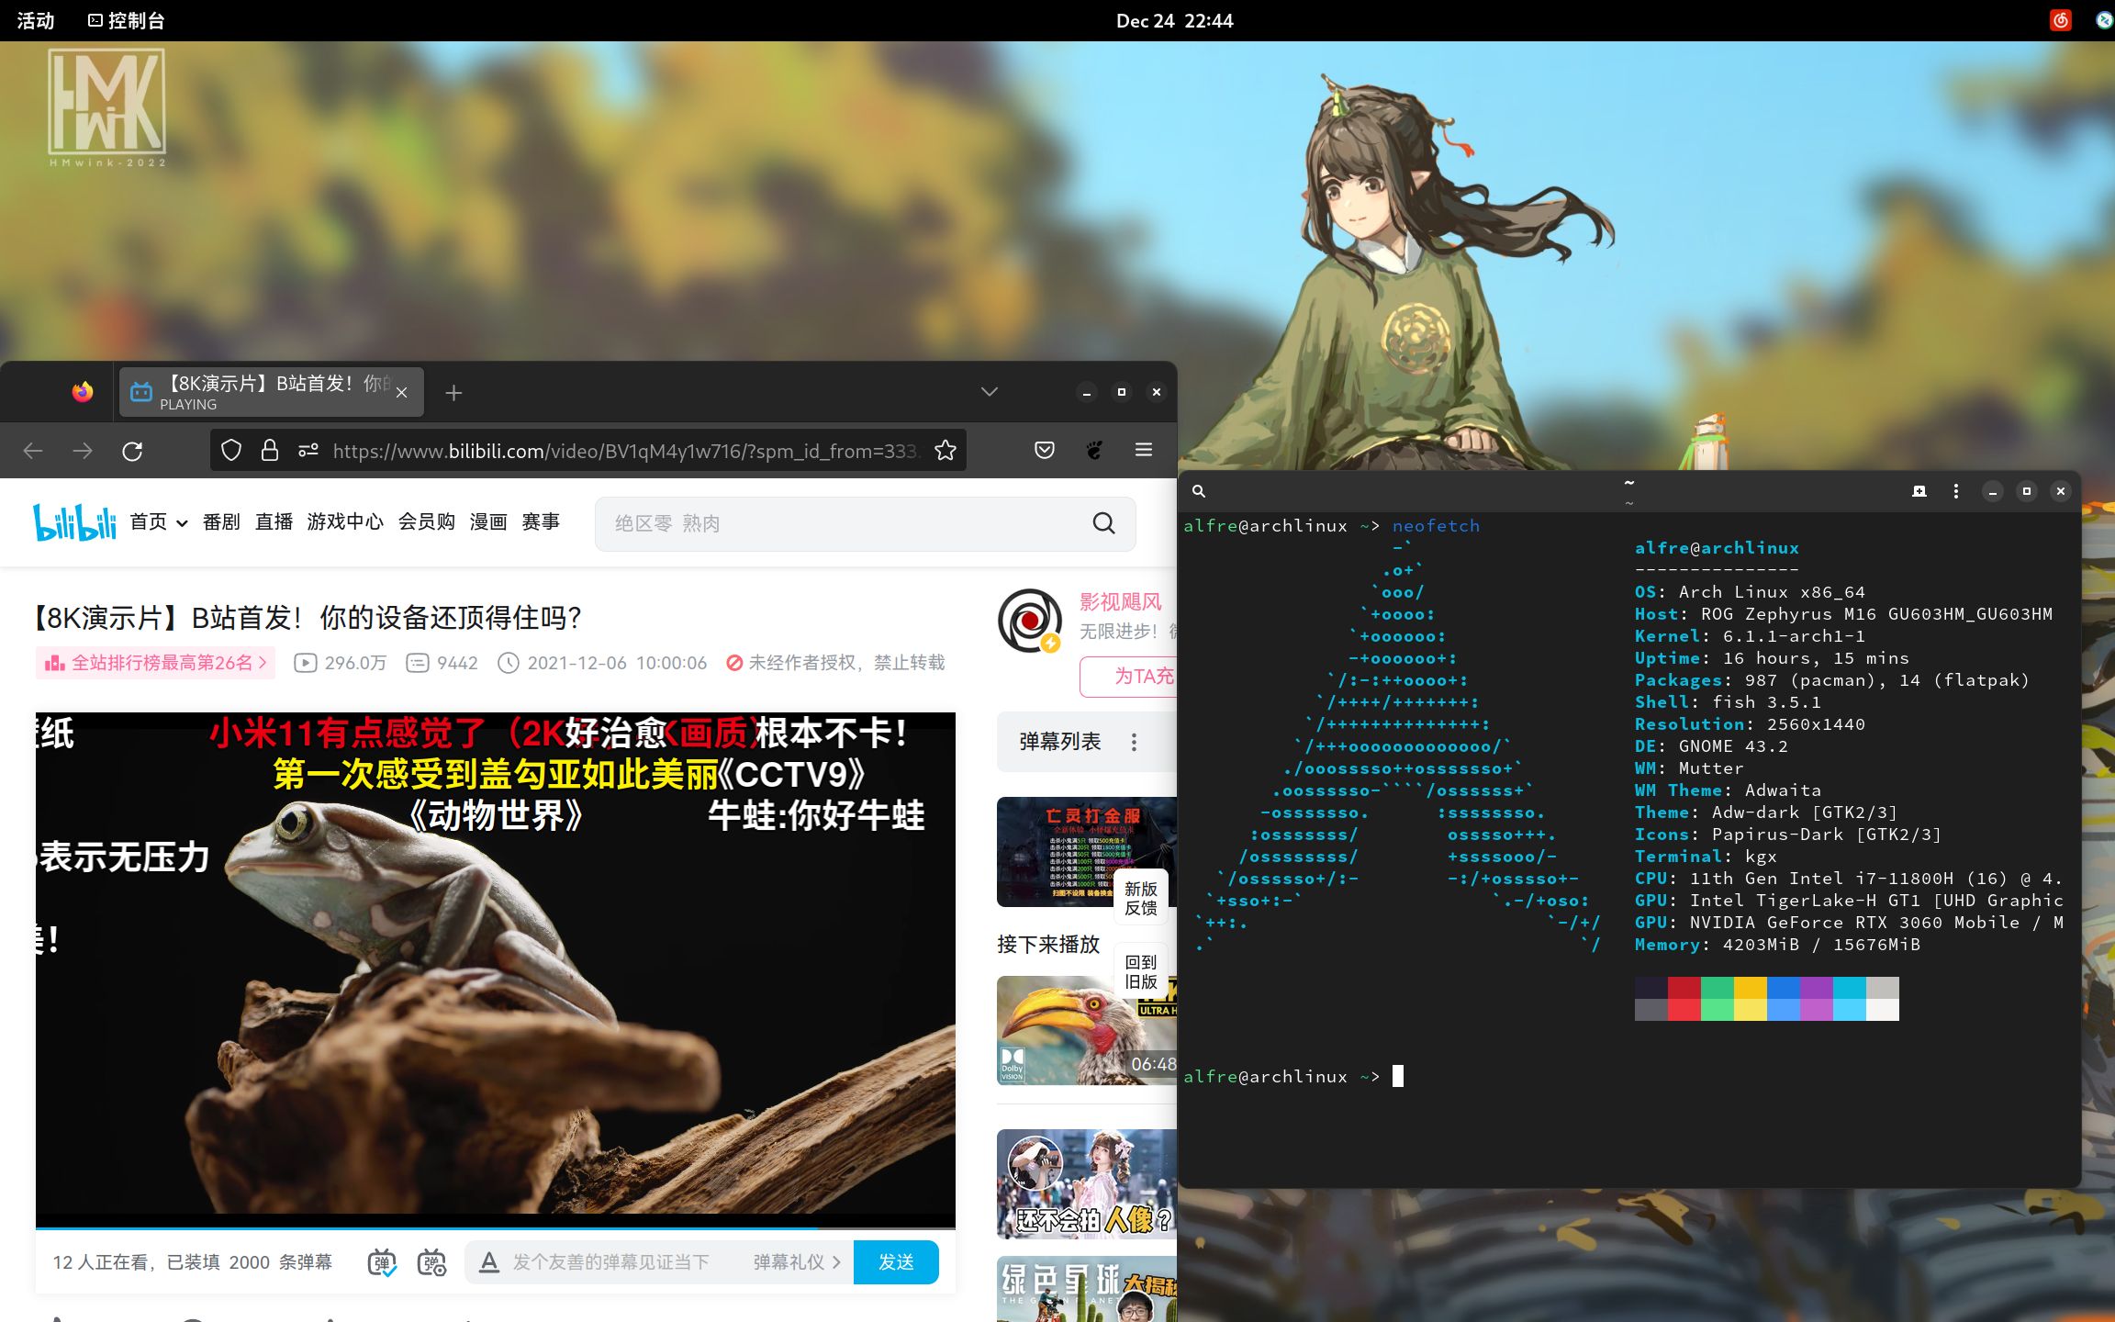
Task: Seek on the blue video progress bar
Action: click(496, 1227)
